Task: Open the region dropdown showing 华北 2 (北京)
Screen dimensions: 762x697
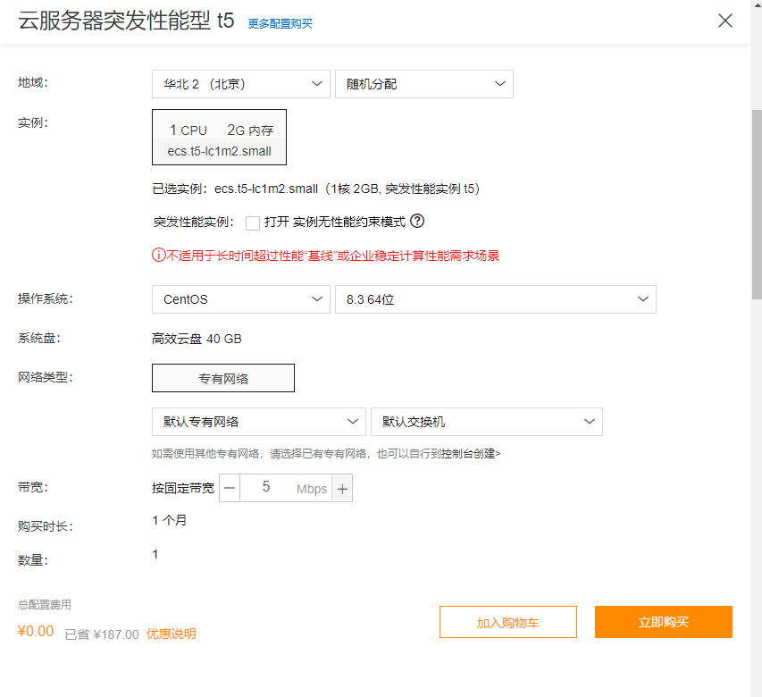Action: coord(241,83)
